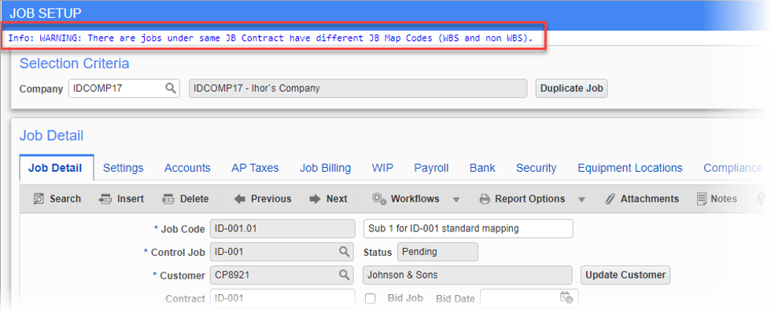Viewport: 771px width, 313px height.
Task: Click the IDCOMP17 - Ihor`s Company name field
Action: 358,89
